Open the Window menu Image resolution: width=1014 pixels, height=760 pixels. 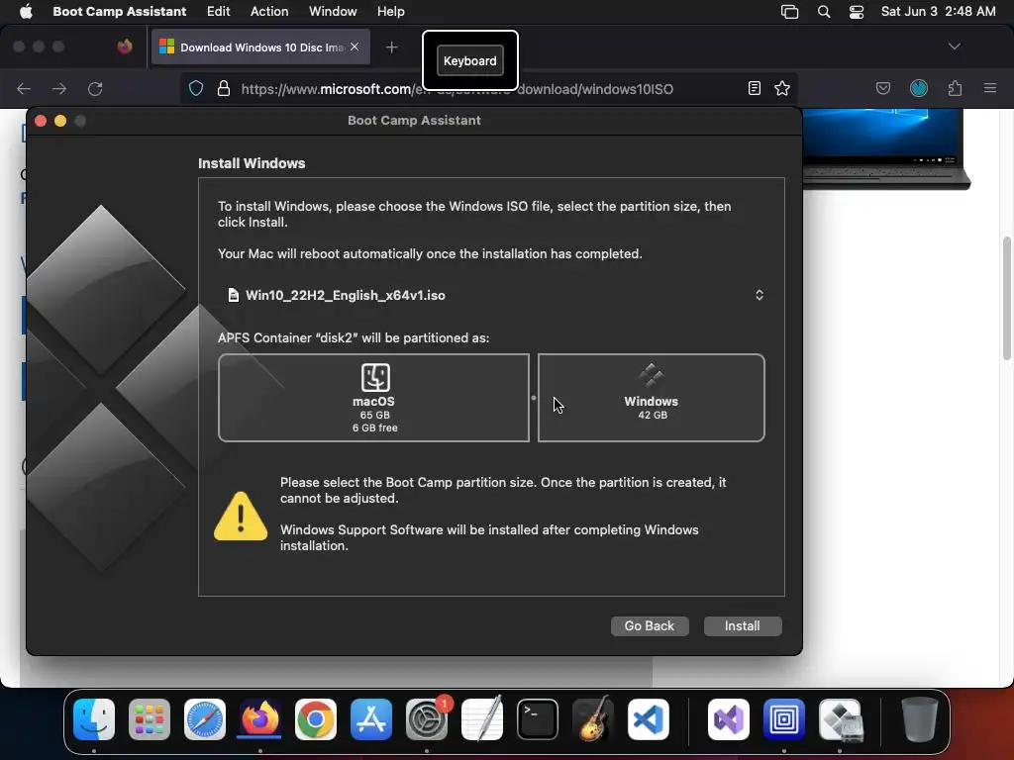click(333, 11)
